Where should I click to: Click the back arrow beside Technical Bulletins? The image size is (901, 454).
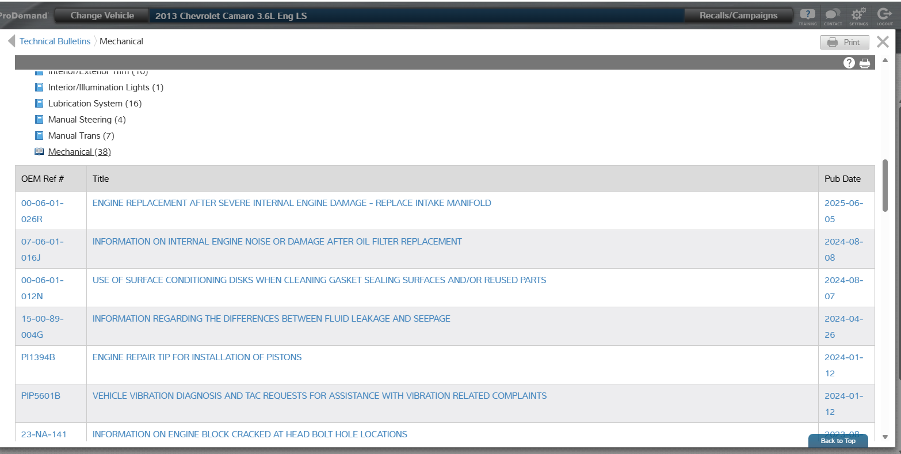[12, 41]
